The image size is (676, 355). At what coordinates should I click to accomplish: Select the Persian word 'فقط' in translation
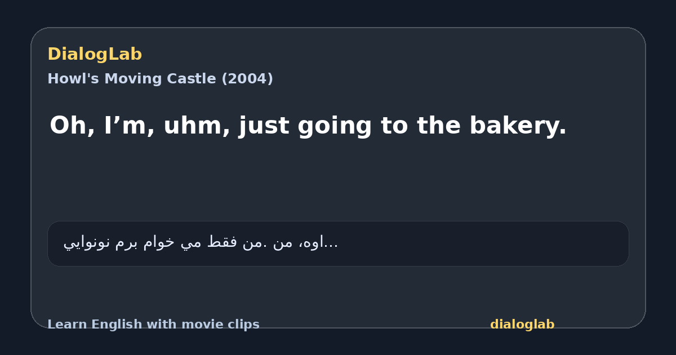213,243
